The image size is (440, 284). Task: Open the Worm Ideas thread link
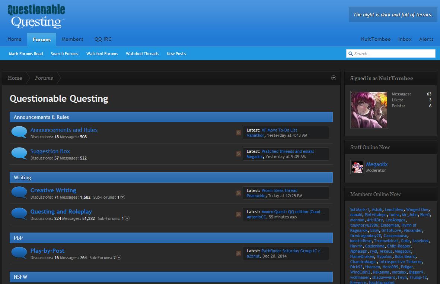coord(279,190)
